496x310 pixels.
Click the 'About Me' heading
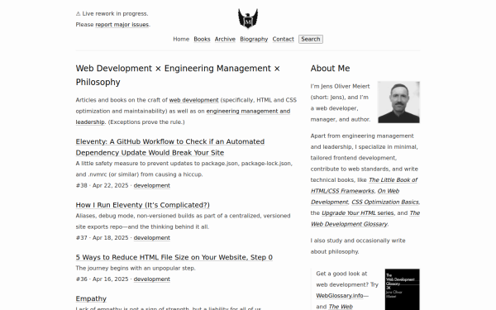(x=330, y=69)
